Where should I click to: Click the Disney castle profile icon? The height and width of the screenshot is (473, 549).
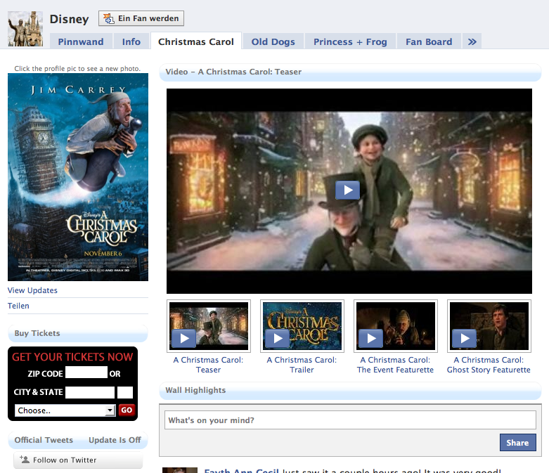click(x=25, y=29)
